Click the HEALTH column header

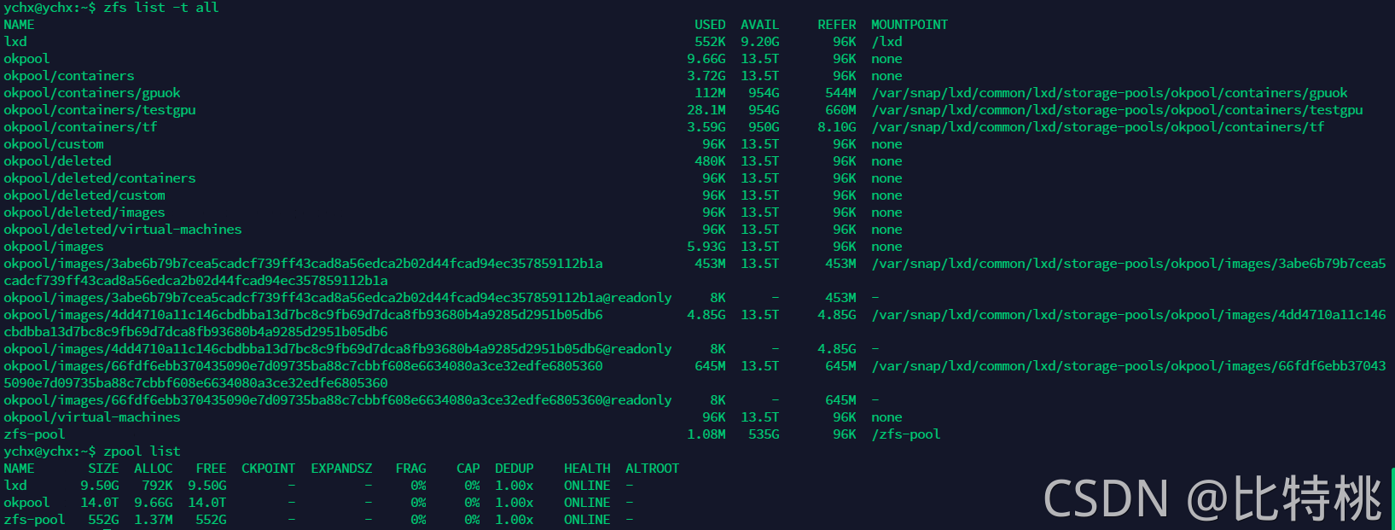tap(587, 469)
